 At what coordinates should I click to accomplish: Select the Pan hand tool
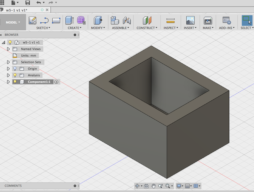coord(153,186)
